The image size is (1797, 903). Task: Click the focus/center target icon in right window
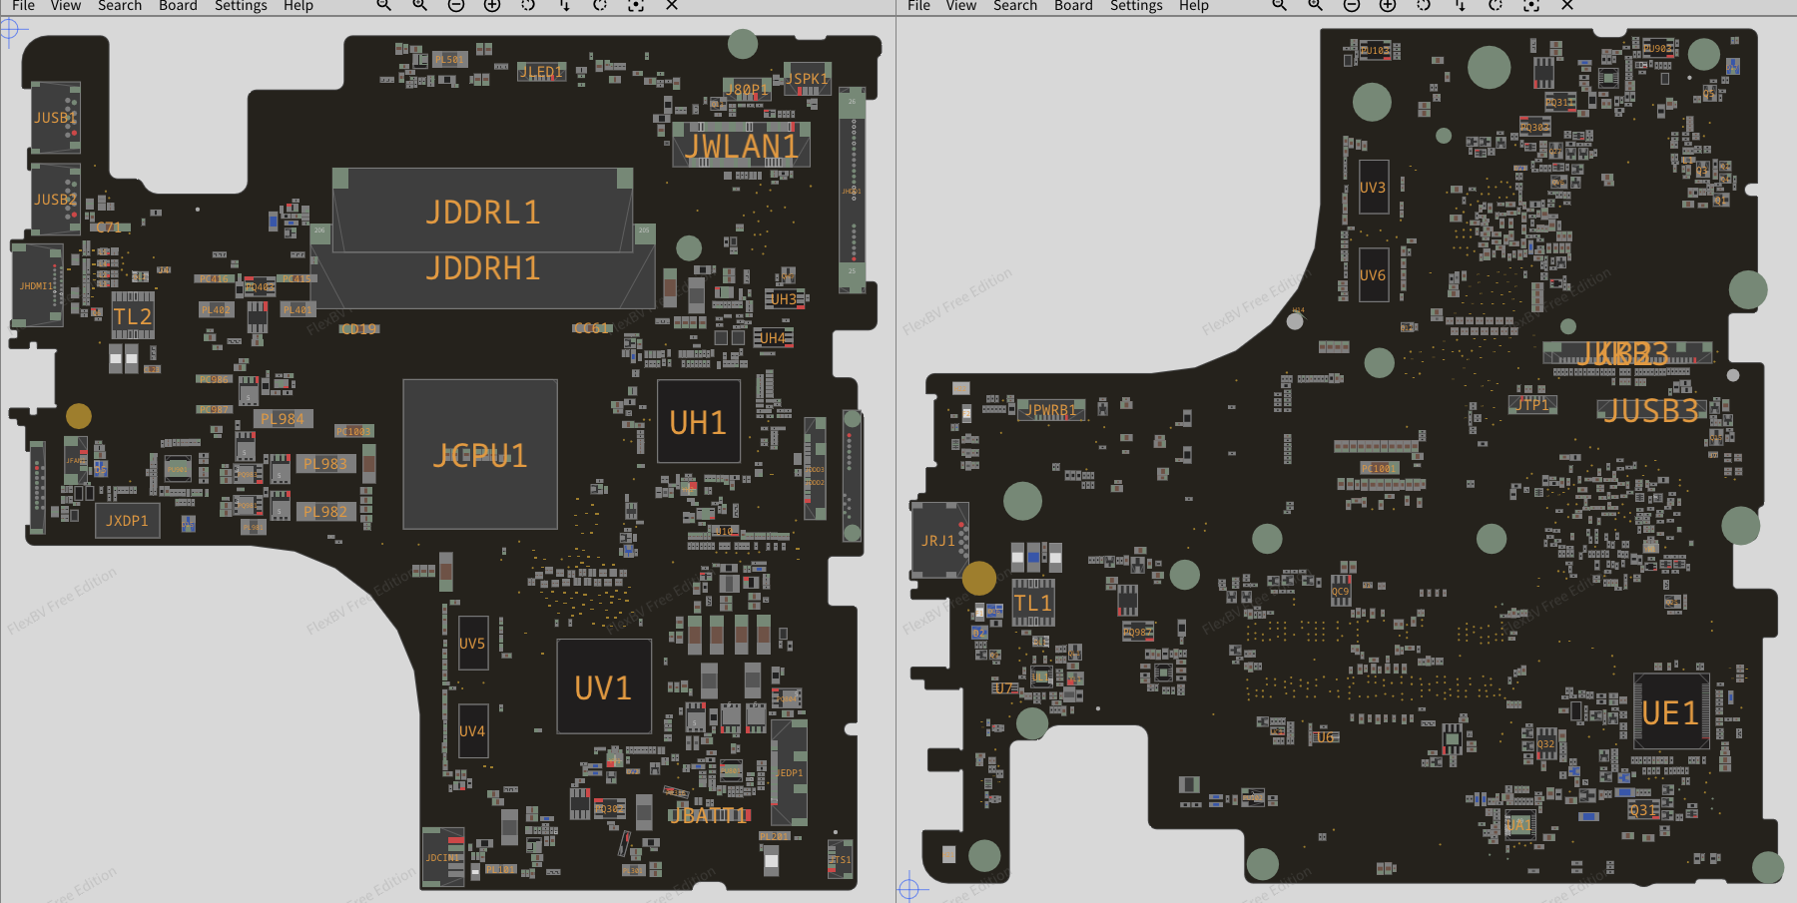tap(1531, 6)
